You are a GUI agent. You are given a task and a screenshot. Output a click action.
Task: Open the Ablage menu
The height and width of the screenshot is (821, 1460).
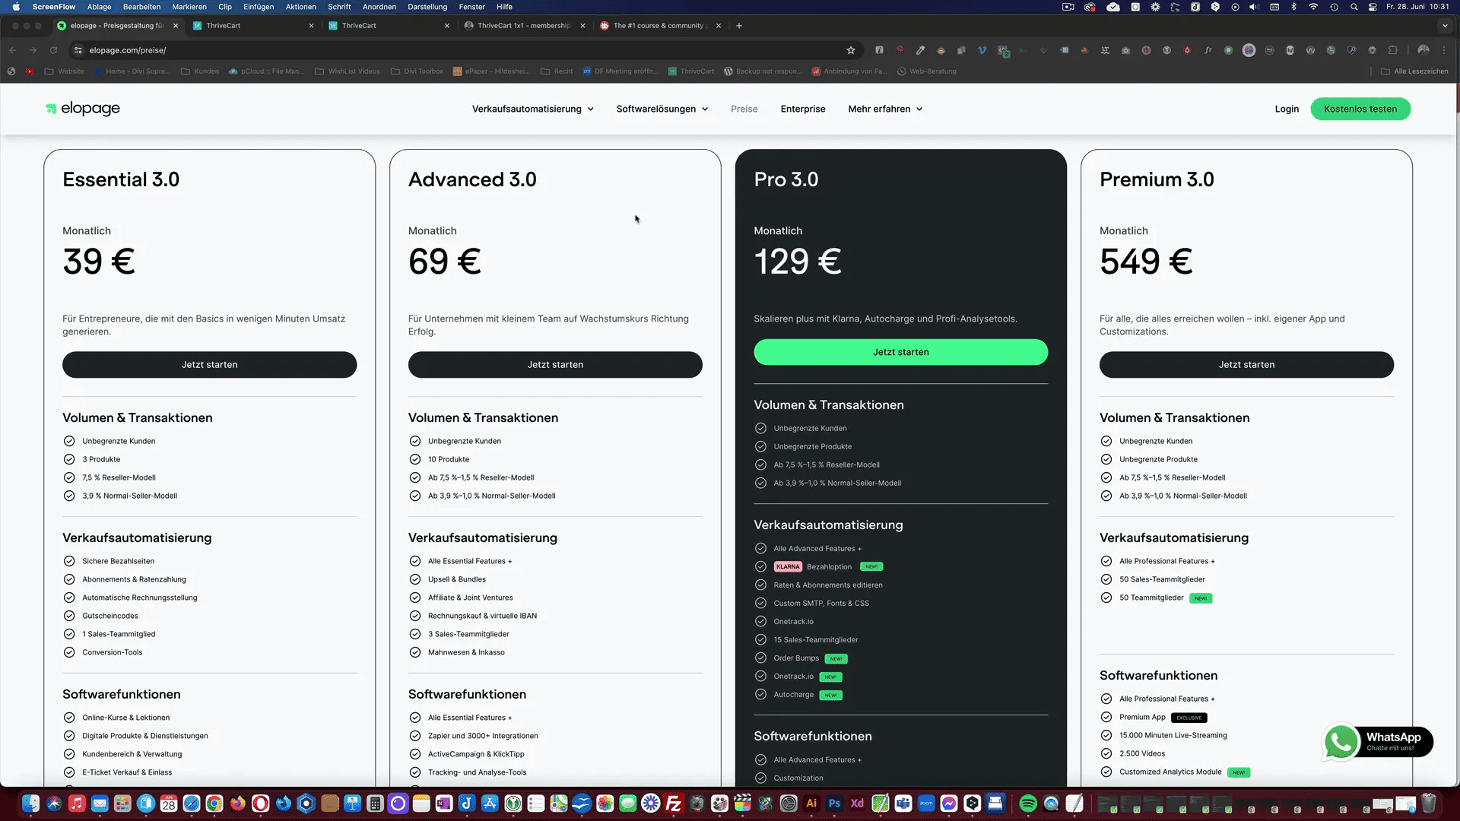click(99, 7)
